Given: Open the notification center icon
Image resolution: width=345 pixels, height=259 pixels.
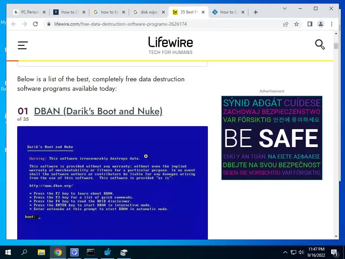Looking at the screenshot, I should coord(335,252).
